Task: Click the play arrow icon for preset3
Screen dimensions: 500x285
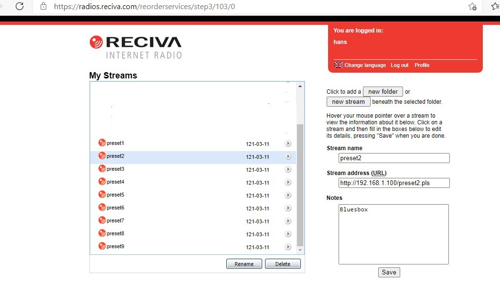Action: point(288,169)
